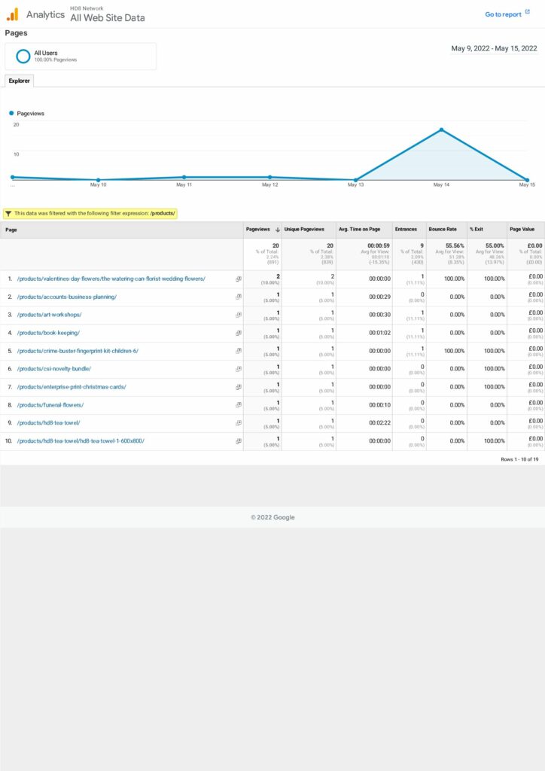Screen dimensions: 545x771
Task: Select the Explorer tab
Action: pyautogui.click(x=19, y=81)
